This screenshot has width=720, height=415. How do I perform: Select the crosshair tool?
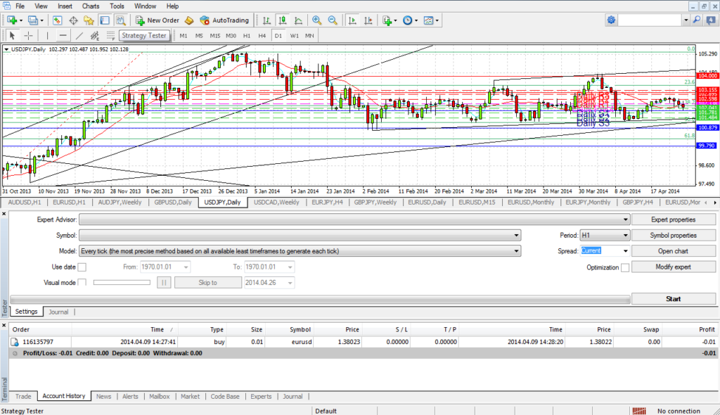(x=28, y=35)
